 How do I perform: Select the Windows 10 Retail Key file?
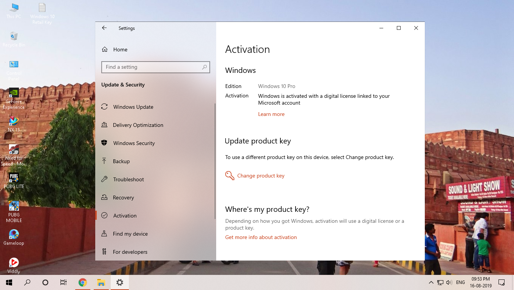[x=42, y=14]
